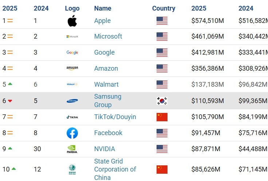This screenshot has height=181, width=268.
Task: Click the South Korea flag icon
Action: pos(162,101)
